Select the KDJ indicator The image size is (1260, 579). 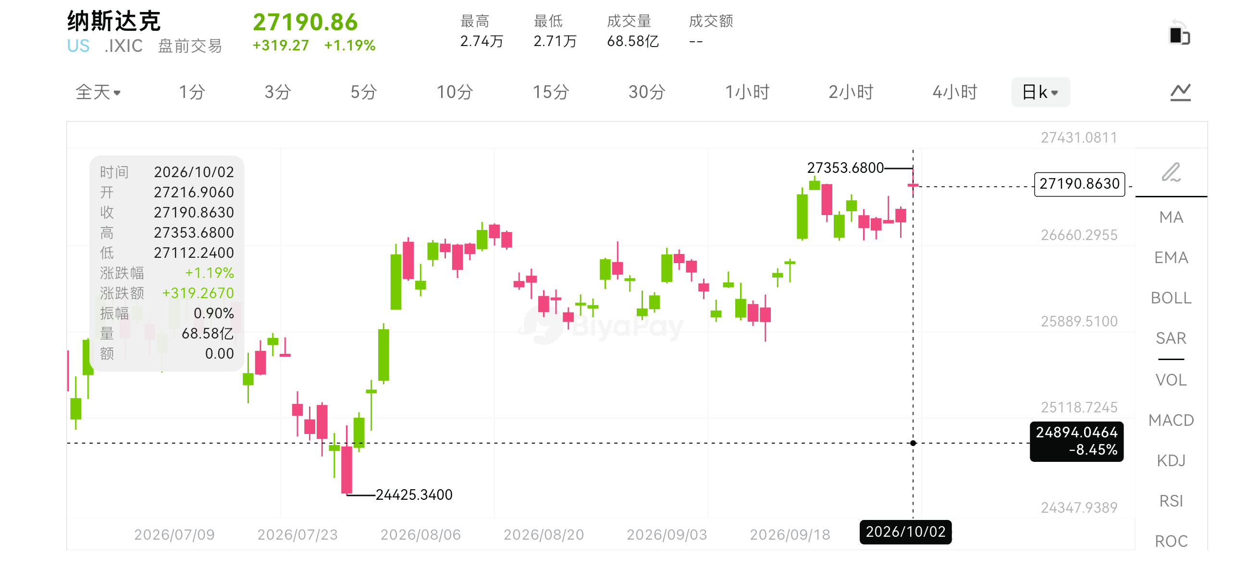point(1171,460)
